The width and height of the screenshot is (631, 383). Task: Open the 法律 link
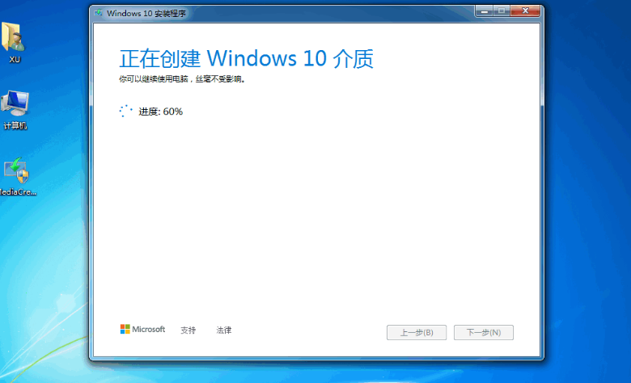(224, 330)
